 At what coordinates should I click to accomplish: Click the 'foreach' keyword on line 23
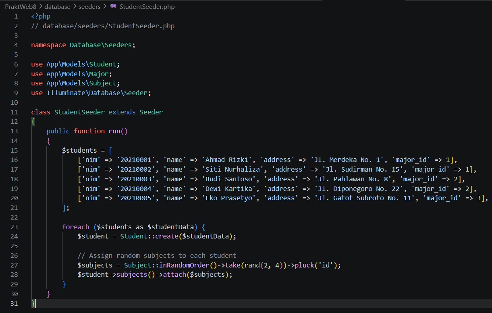coord(75,227)
